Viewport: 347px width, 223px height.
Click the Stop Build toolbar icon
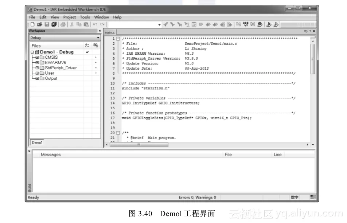point(253,24)
